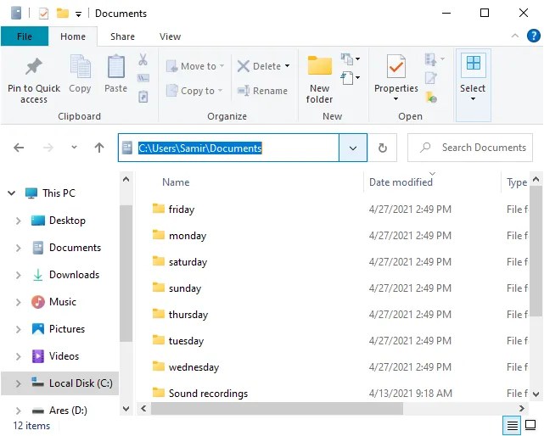Open the Delete dropdown arrow

[x=287, y=65]
